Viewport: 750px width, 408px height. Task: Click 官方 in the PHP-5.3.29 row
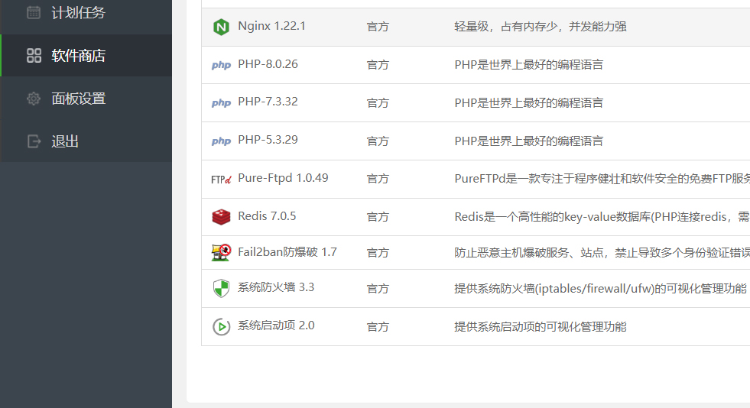(x=378, y=141)
